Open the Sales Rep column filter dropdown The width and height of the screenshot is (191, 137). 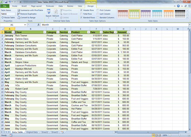pos(115,32)
